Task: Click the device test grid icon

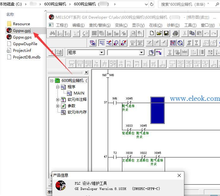Action: 173,43
